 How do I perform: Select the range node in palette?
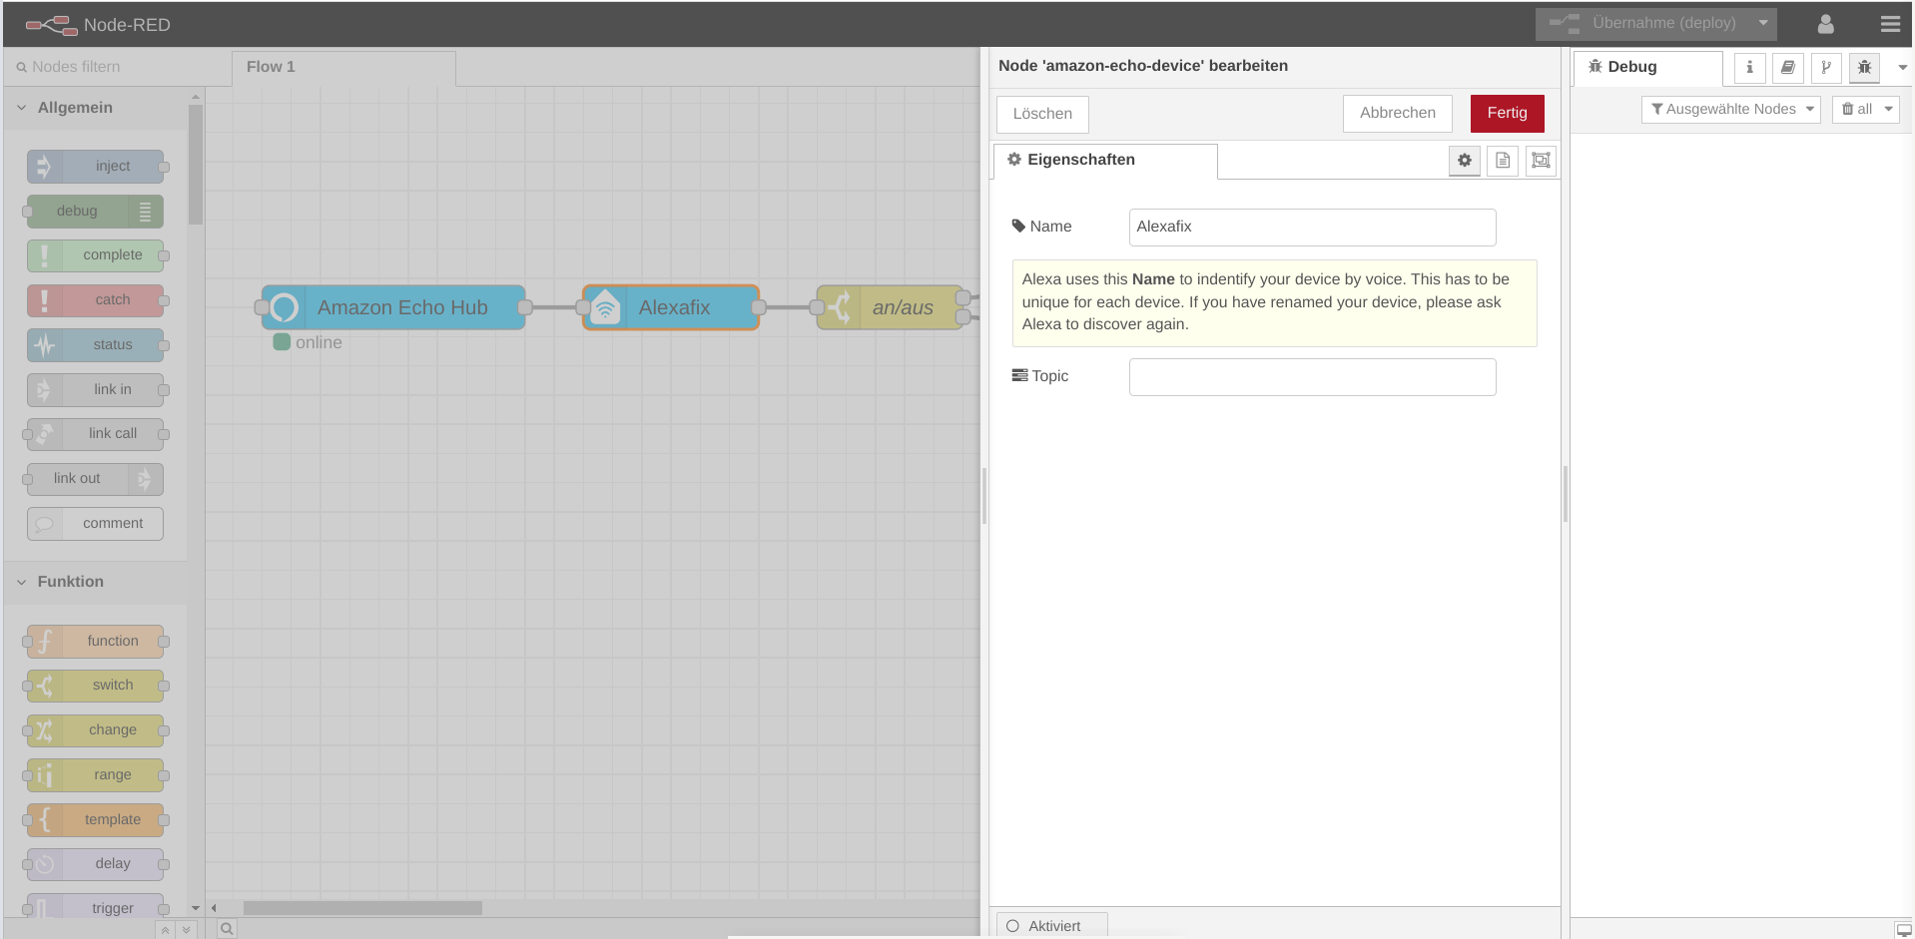click(x=96, y=775)
